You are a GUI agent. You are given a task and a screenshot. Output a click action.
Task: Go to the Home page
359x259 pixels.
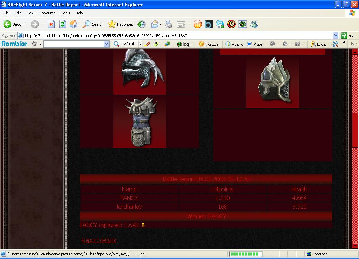click(74, 24)
